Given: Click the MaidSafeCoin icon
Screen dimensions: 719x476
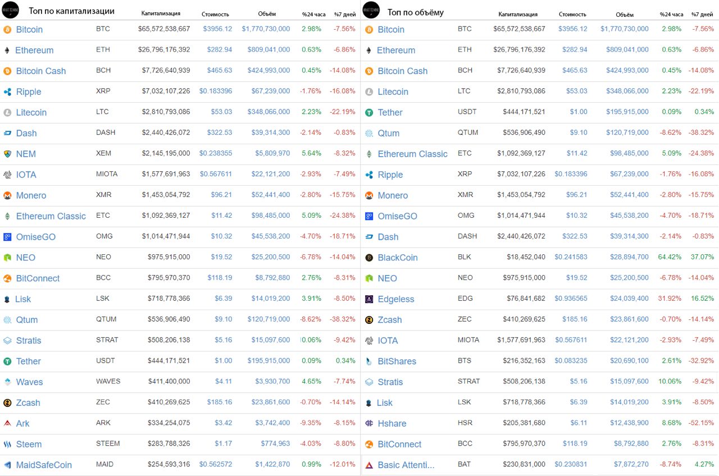Looking at the screenshot, I should (7, 465).
